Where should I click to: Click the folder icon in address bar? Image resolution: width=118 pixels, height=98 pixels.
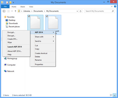tap(19, 11)
